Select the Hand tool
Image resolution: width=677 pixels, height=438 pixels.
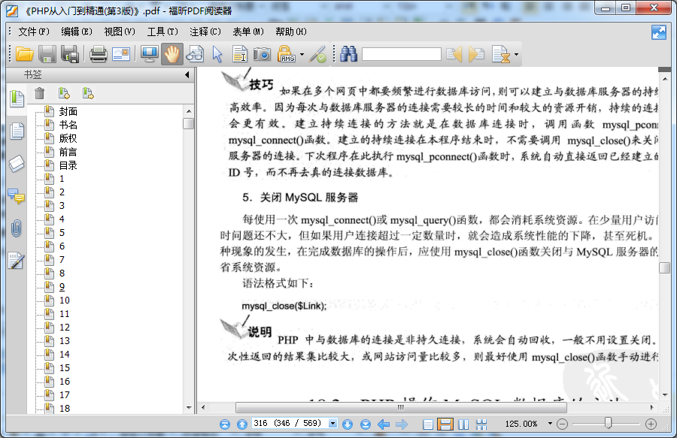[172, 54]
